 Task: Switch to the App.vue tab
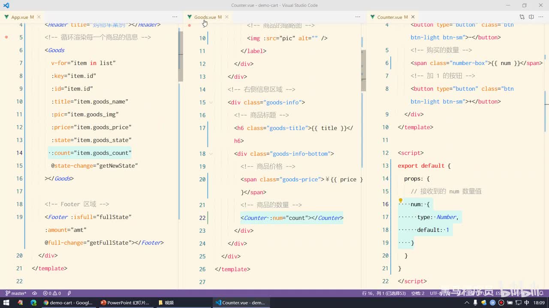coord(19,17)
